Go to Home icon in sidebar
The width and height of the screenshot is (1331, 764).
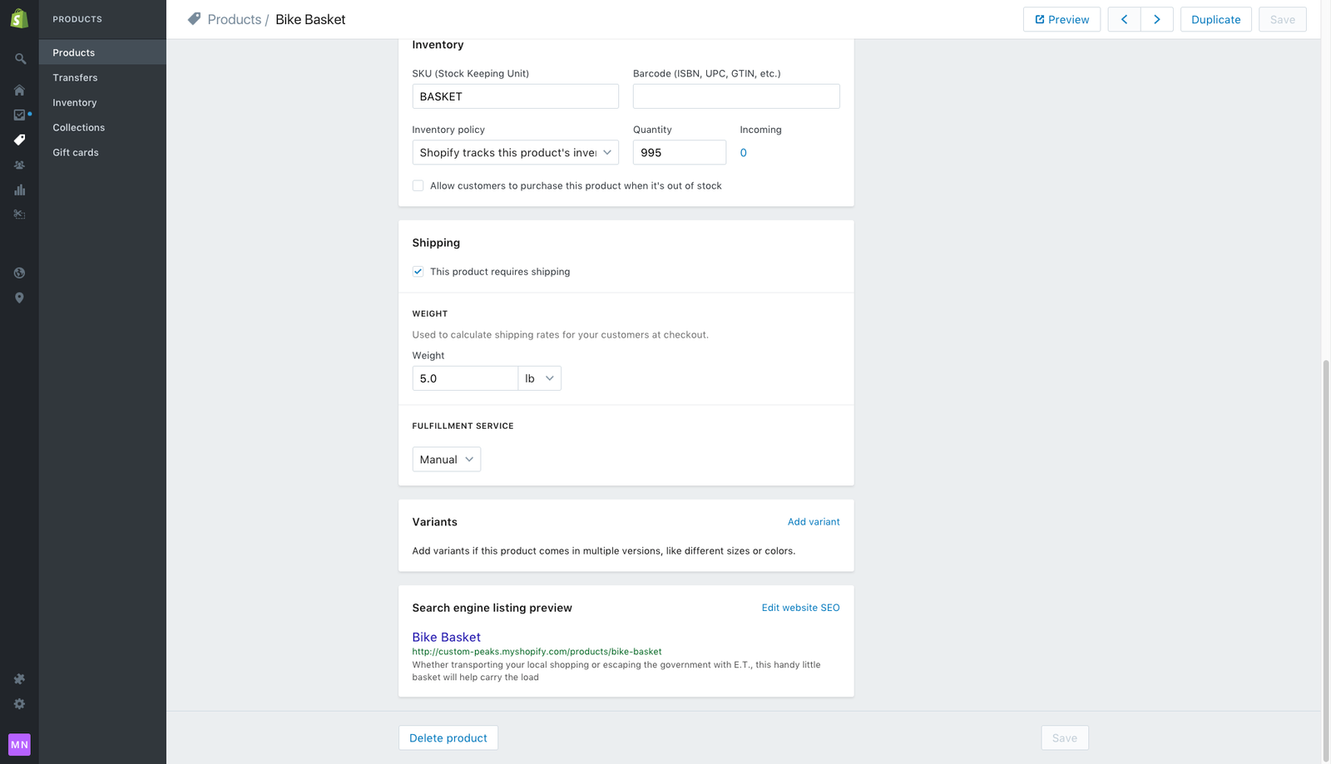[19, 90]
